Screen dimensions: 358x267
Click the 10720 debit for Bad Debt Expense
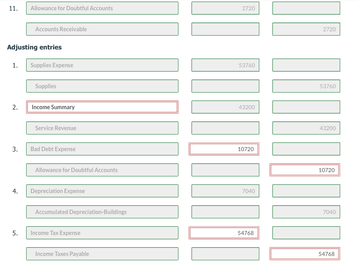[x=224, y=149]
